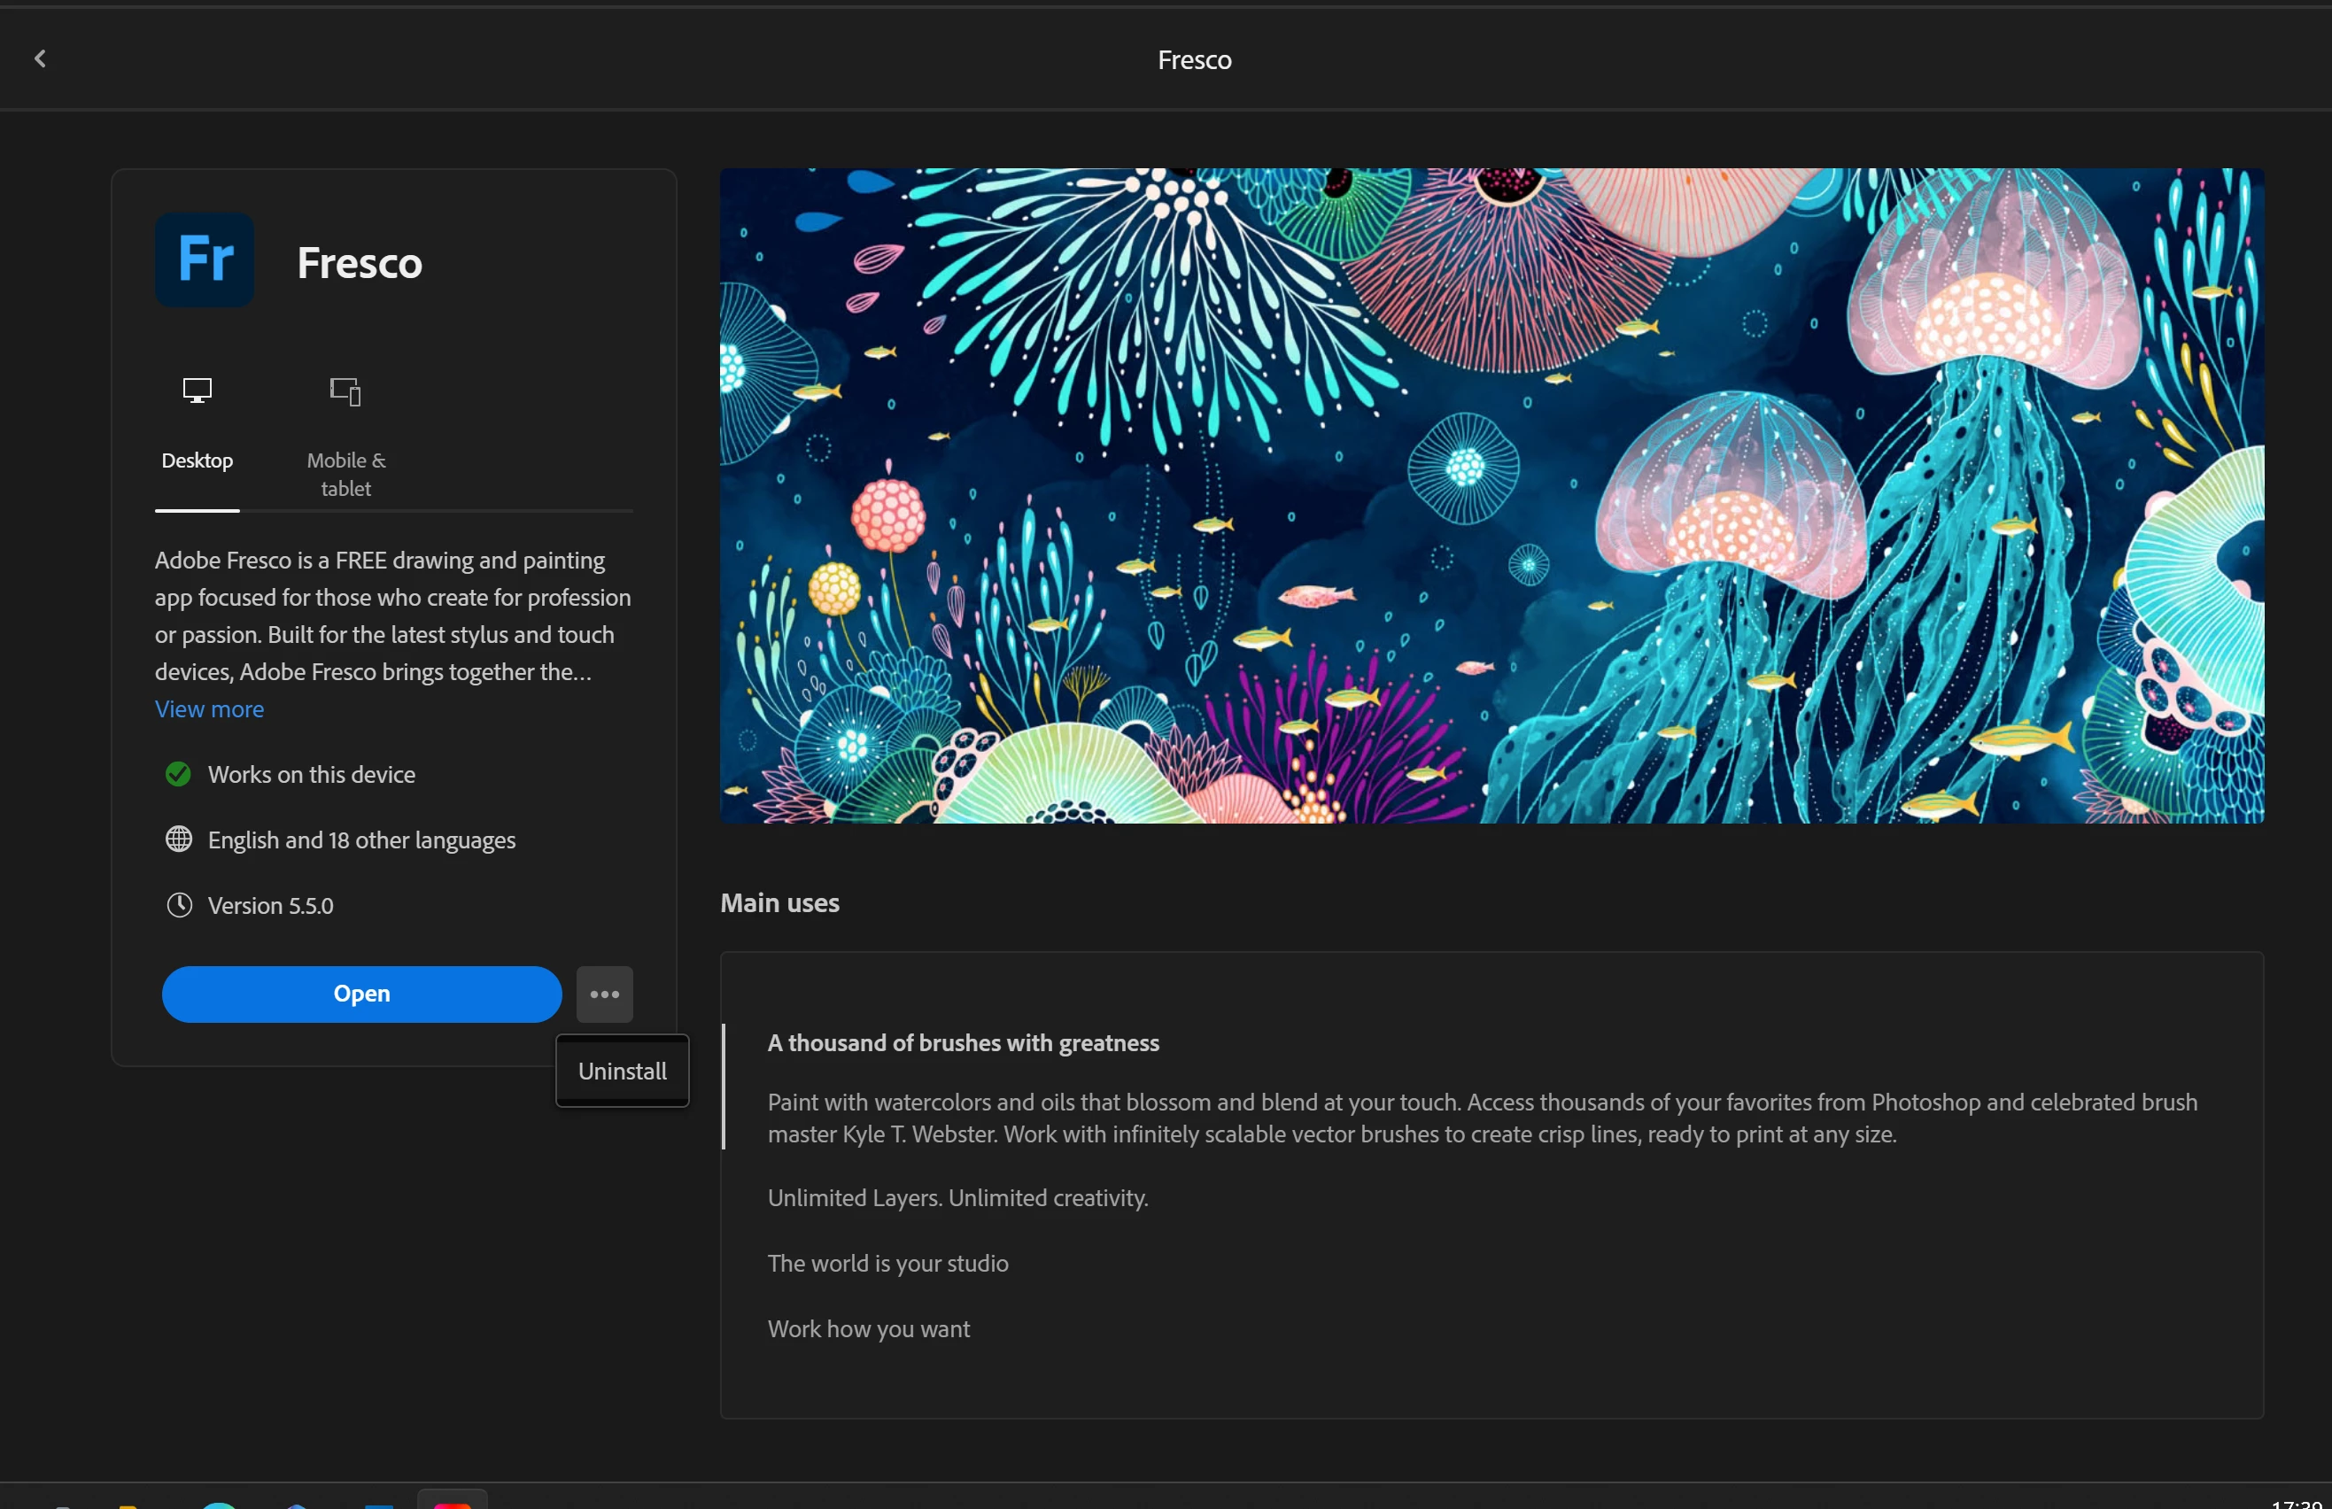Click the 'English and 18 other languages' text

[361, 840]
